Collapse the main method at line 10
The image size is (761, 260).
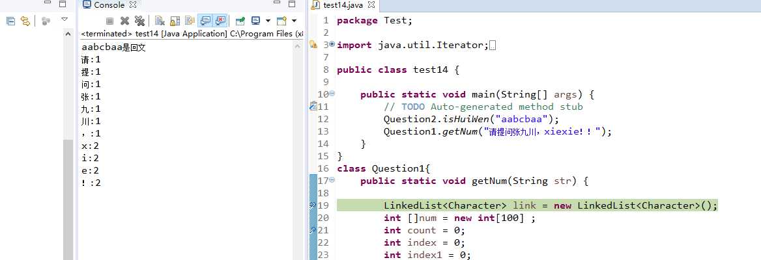[x=332, y=94]
